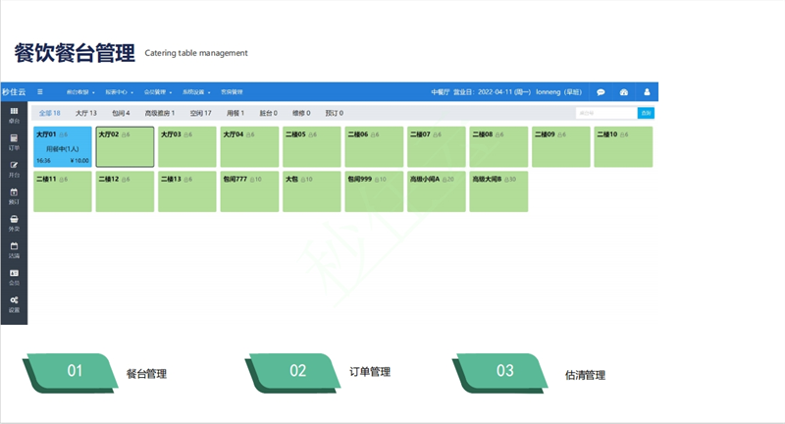Open the 高级大间B table card
Image resolution: width=785 pixels, height=424 pixels.
click(498, 191)
